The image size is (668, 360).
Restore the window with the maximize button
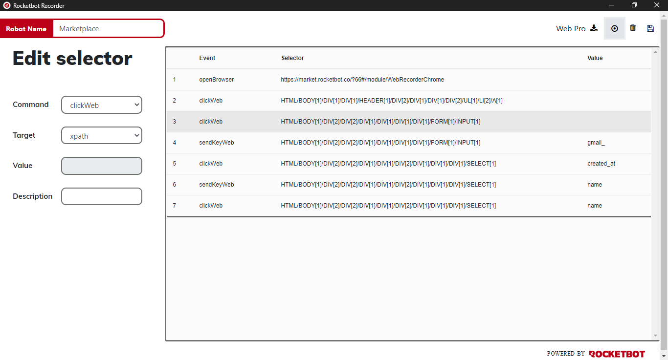click(634, 5)
